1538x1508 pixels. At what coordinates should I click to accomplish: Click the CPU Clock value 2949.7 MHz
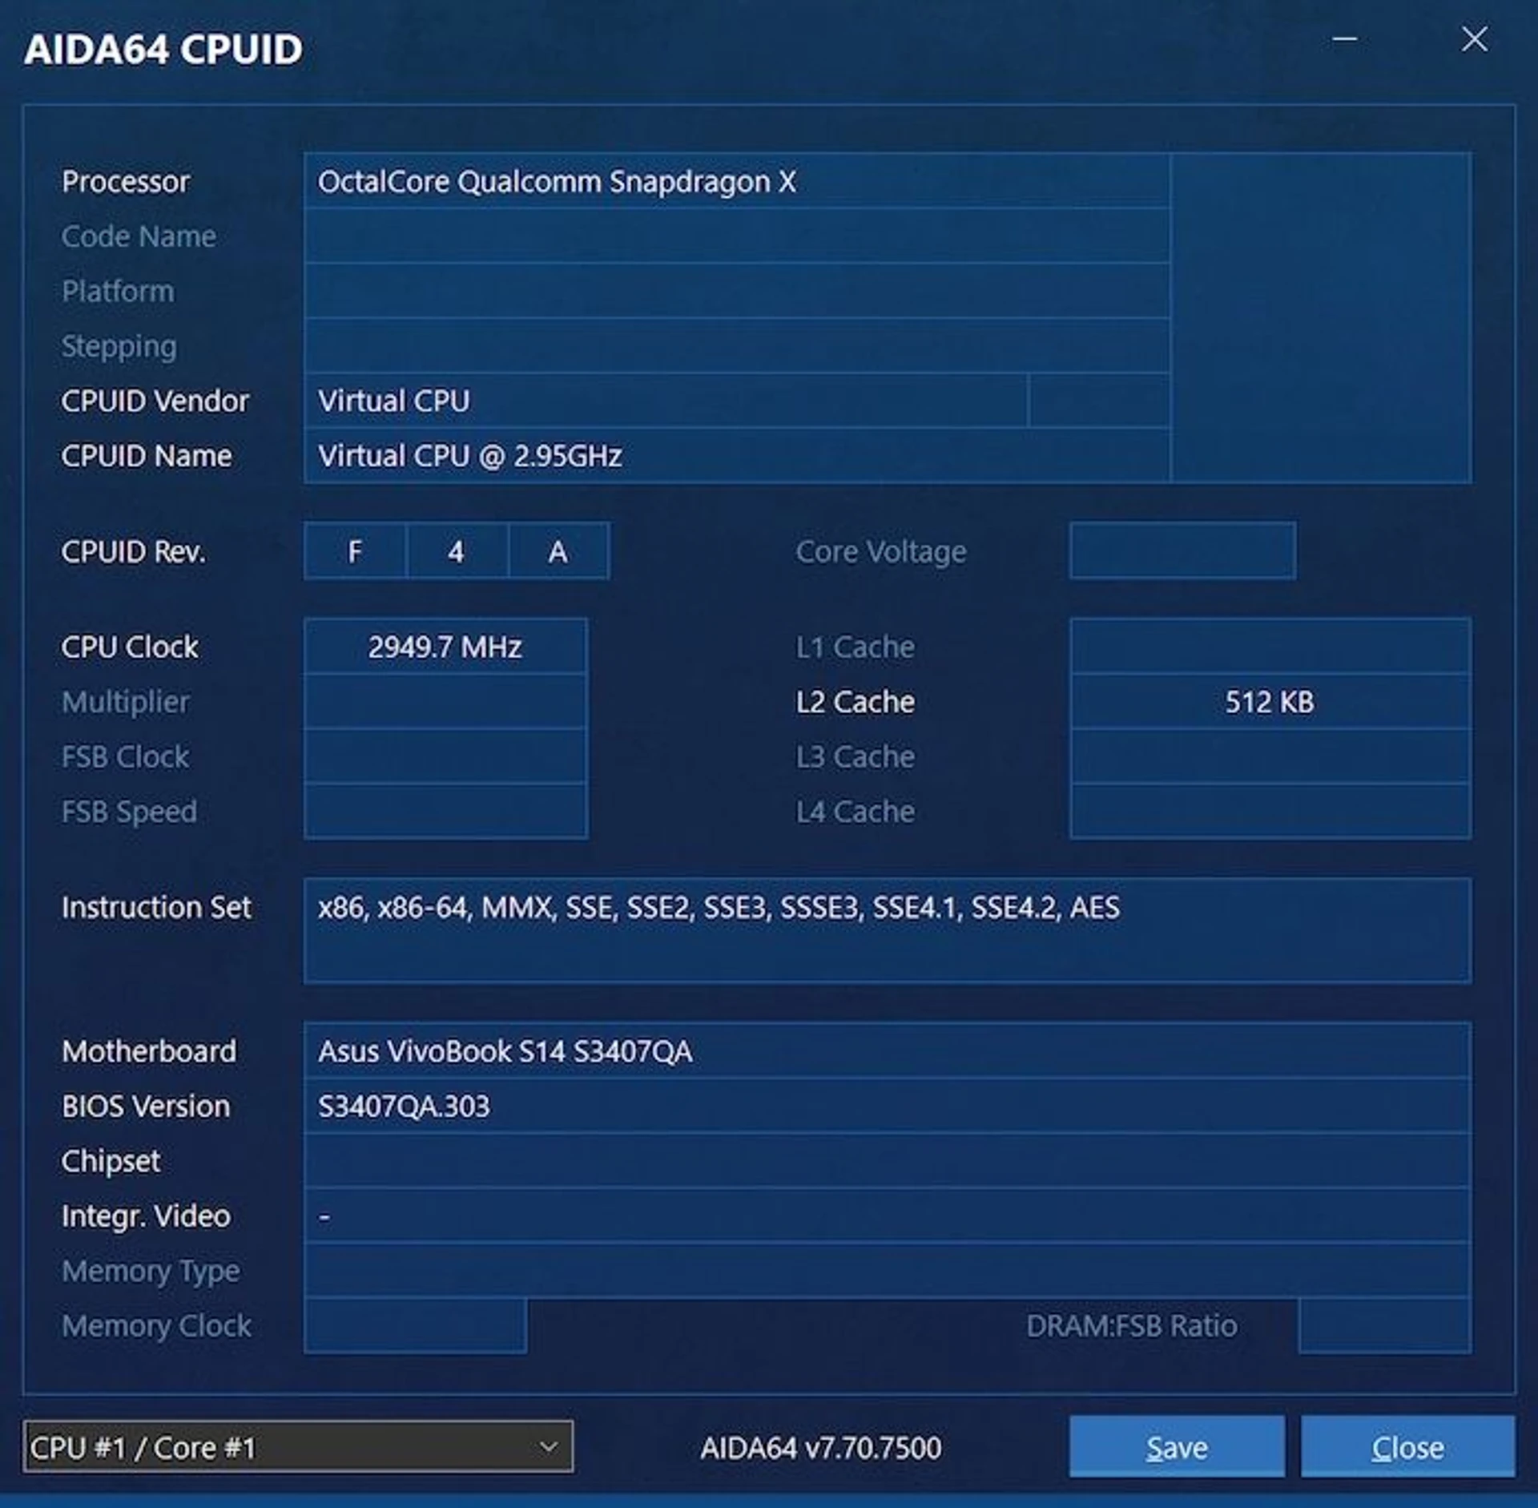pyautogui.click(x=445, y=647)
